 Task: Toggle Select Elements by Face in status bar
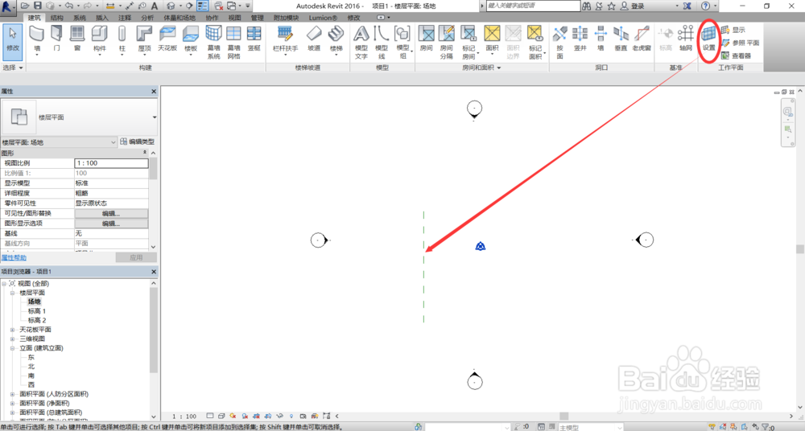click(744, 427)
